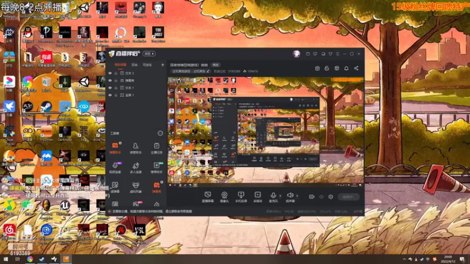Hide the 全屏 1 layer

click(110, 95)
